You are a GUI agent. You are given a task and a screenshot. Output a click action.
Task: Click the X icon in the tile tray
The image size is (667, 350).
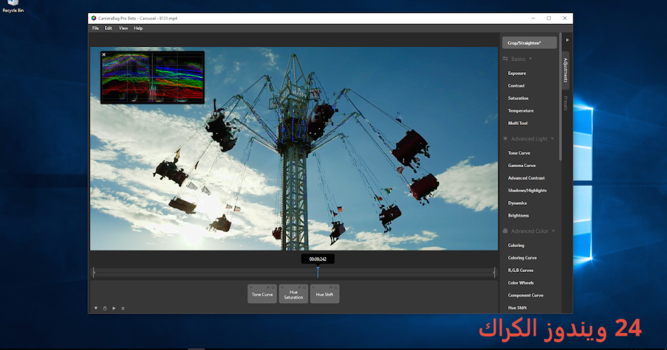click(123, 308)
